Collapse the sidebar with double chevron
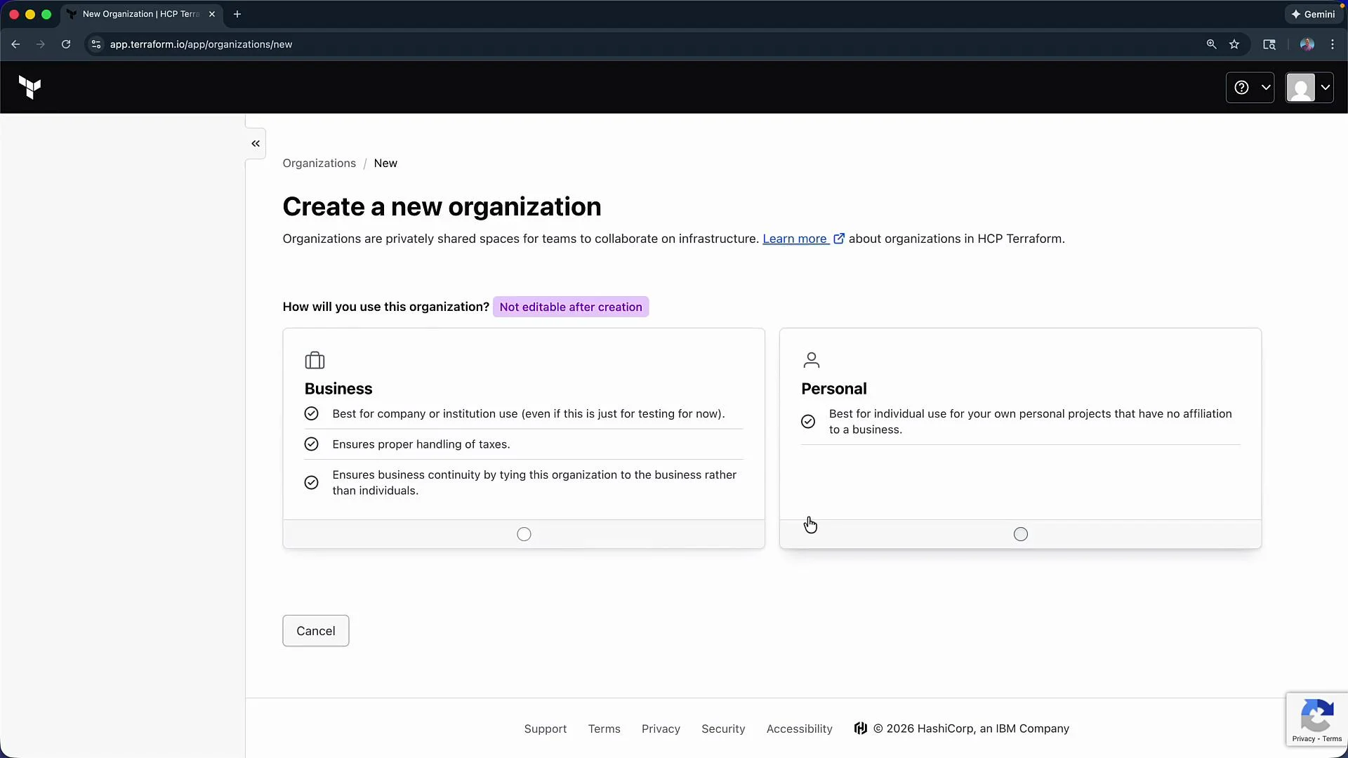This screenshot has height=758, width=1348. (256, 144)
